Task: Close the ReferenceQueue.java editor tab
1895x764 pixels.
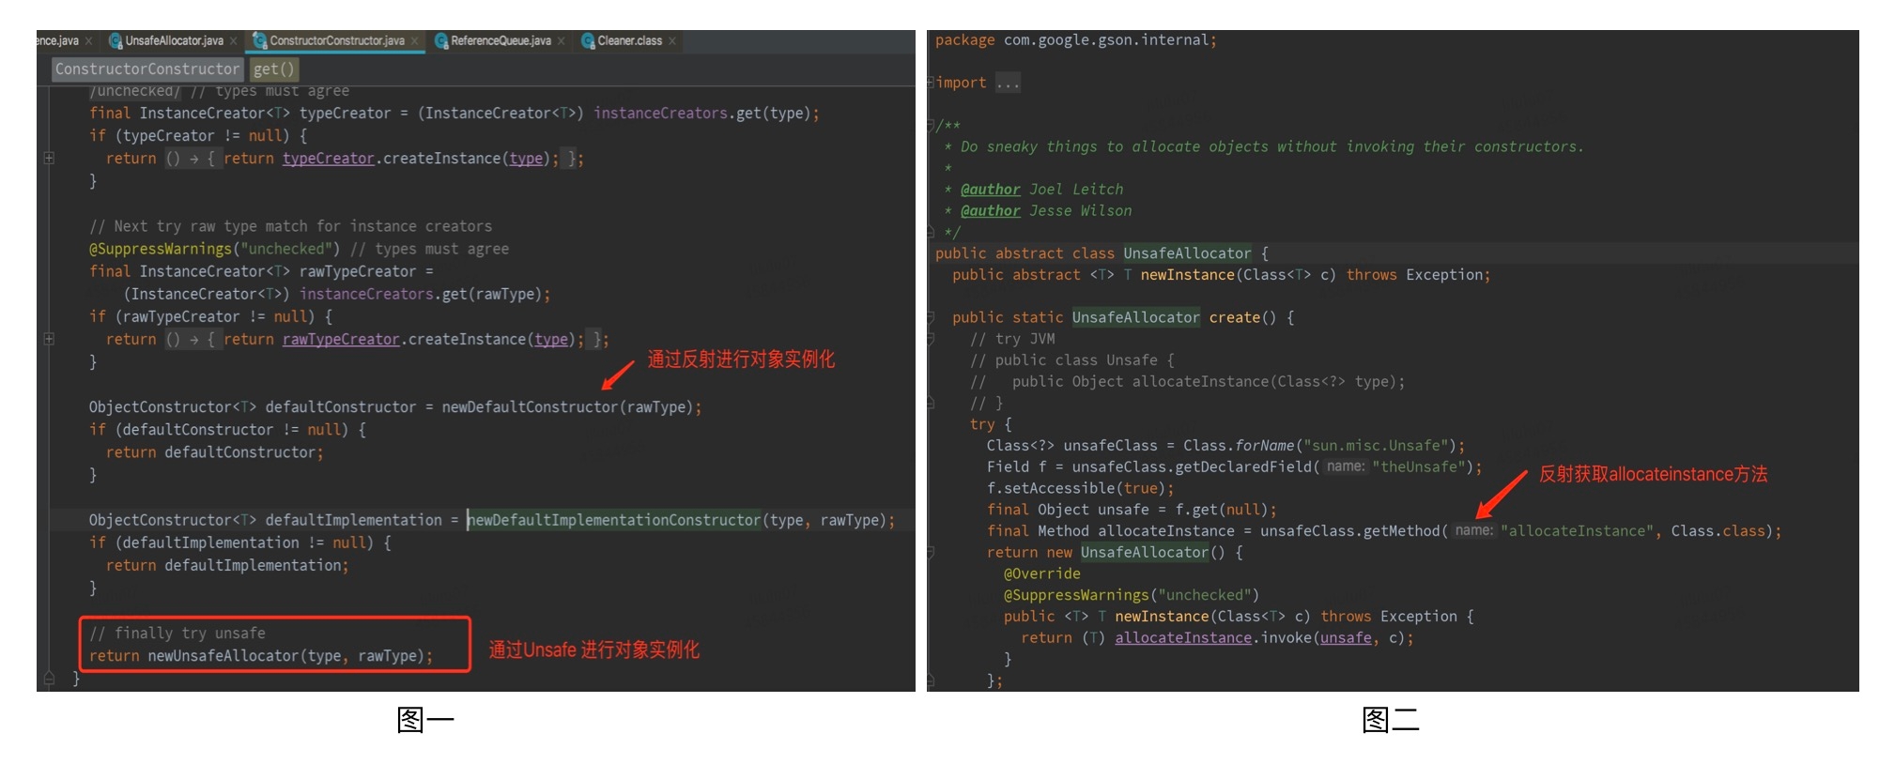Action: [561, 41]
